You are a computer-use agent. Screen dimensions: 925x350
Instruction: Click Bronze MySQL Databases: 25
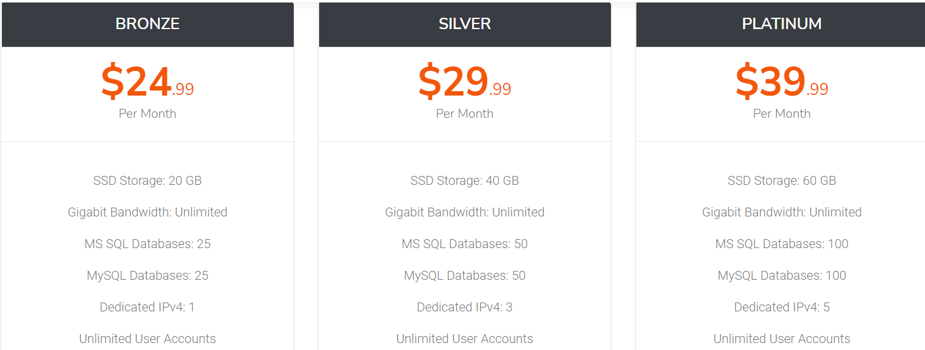(x=147, y=275)
